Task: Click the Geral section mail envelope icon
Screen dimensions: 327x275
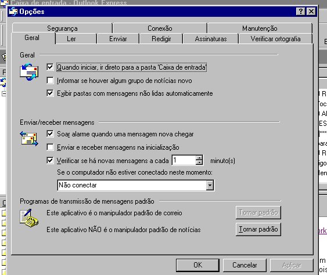Action: tap(29, 72)
